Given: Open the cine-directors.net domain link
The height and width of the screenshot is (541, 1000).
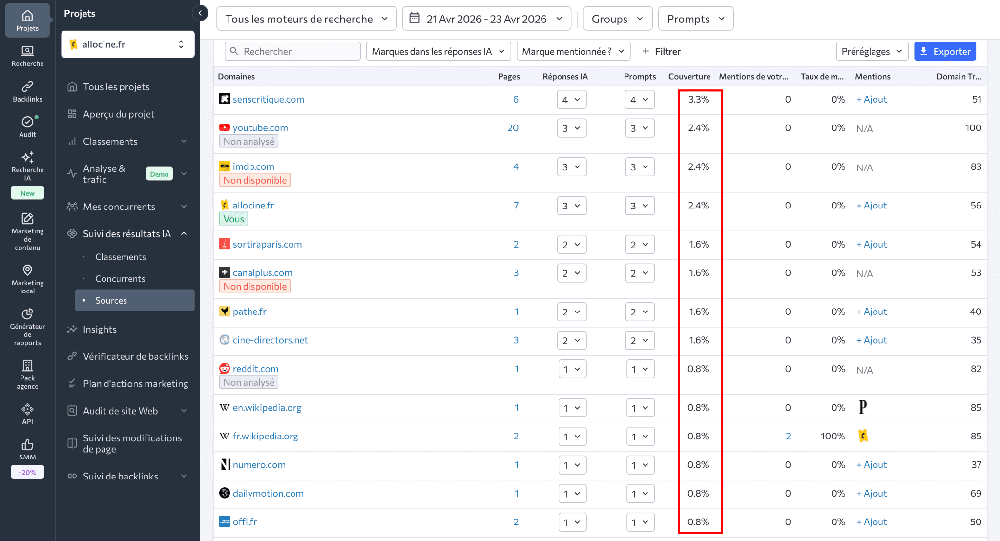Looking at the screenshot, I should (270, 340).
